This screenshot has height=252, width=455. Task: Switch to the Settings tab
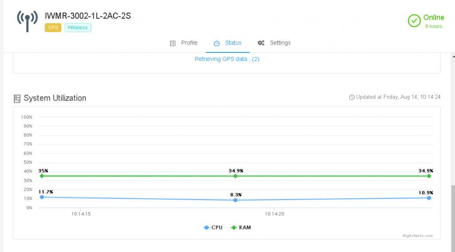pos(280,43)
